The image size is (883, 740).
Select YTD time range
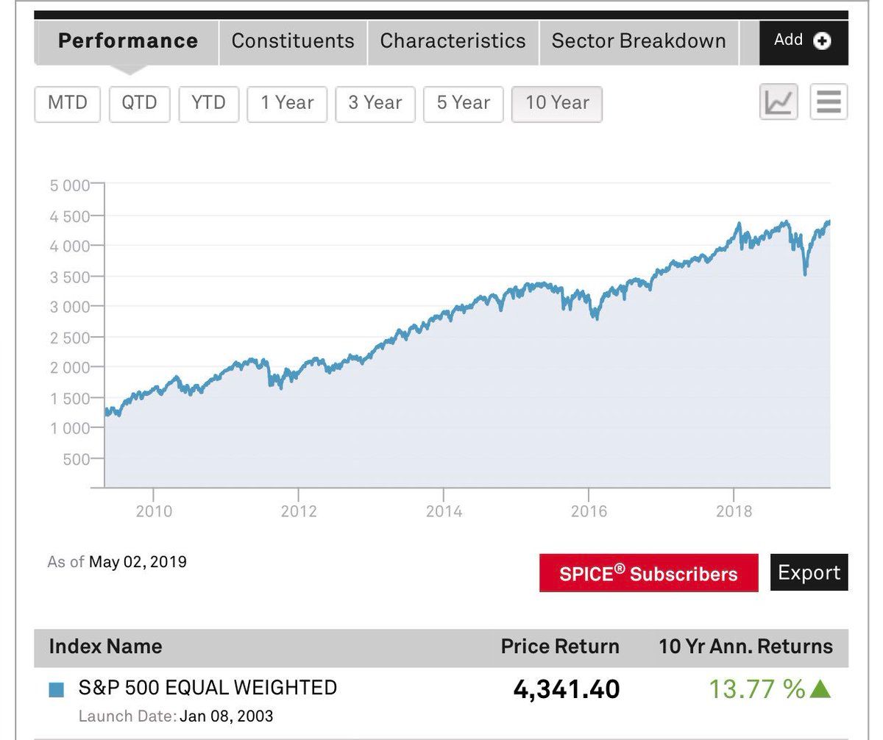208,103
